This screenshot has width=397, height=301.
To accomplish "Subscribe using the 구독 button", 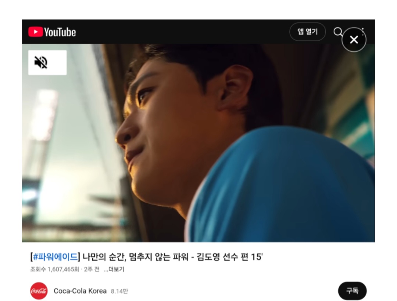I will [x=352, y=291].
